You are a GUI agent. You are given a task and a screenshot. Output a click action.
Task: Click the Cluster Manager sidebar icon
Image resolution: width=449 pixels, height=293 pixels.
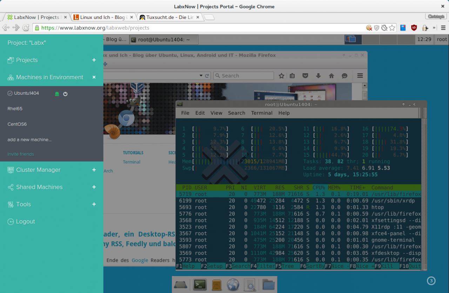(x=11, y=170)
